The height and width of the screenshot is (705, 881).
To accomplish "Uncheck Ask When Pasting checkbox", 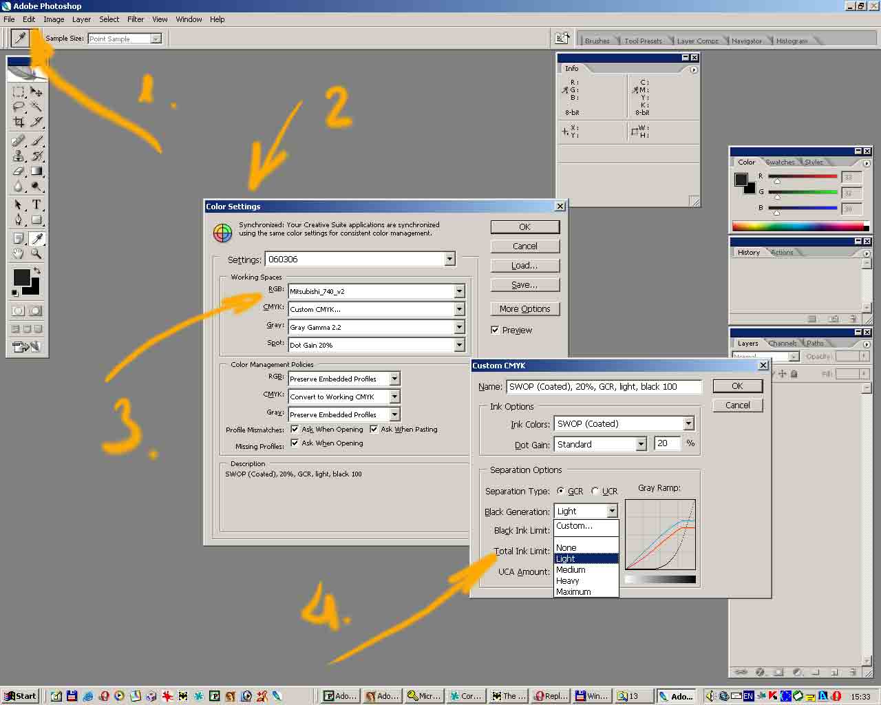I will click(374, 429).
